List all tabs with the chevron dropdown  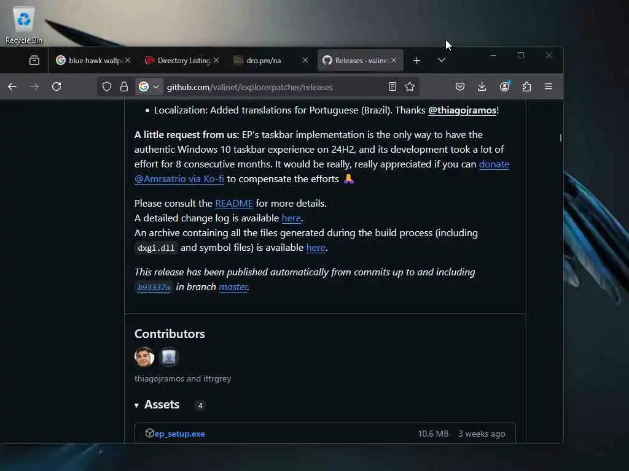[442, 60]
